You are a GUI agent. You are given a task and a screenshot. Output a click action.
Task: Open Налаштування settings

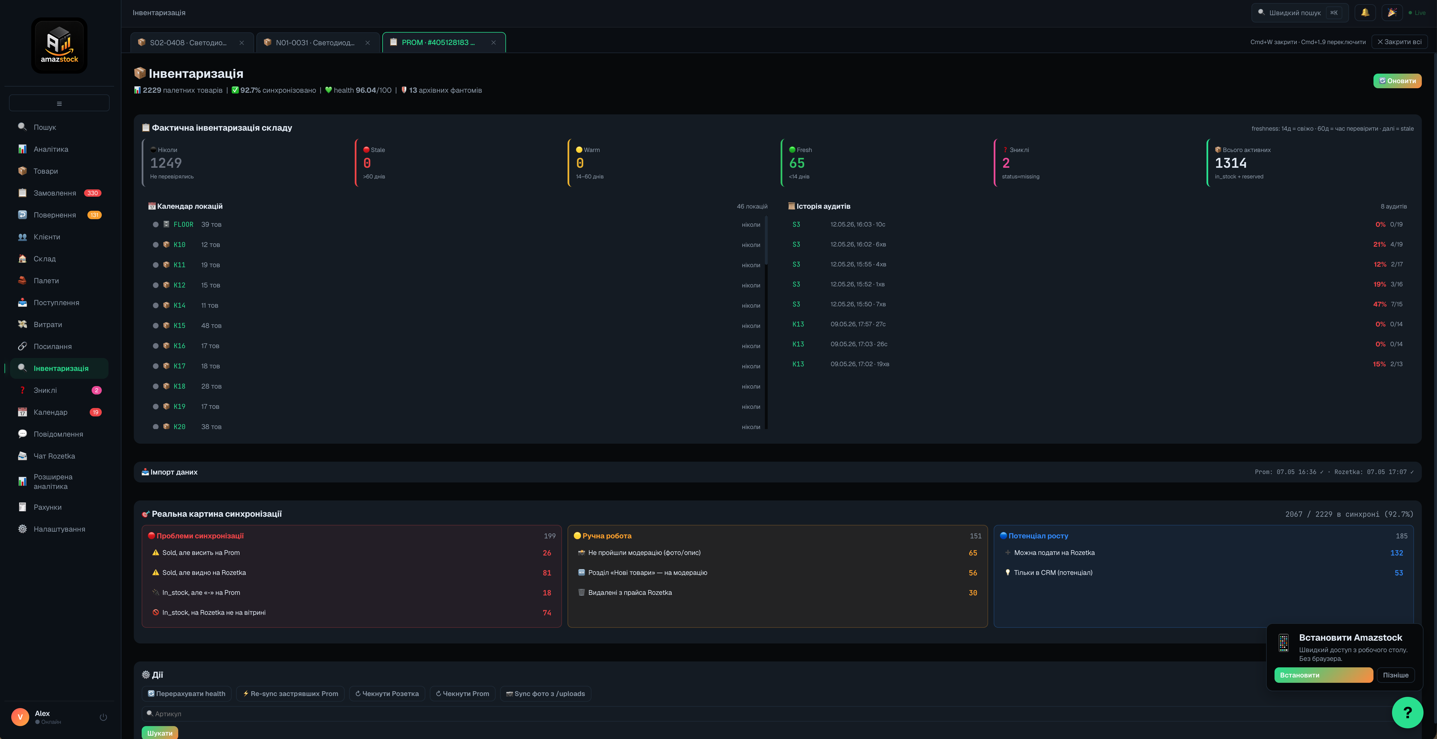(x=59, y=529)
